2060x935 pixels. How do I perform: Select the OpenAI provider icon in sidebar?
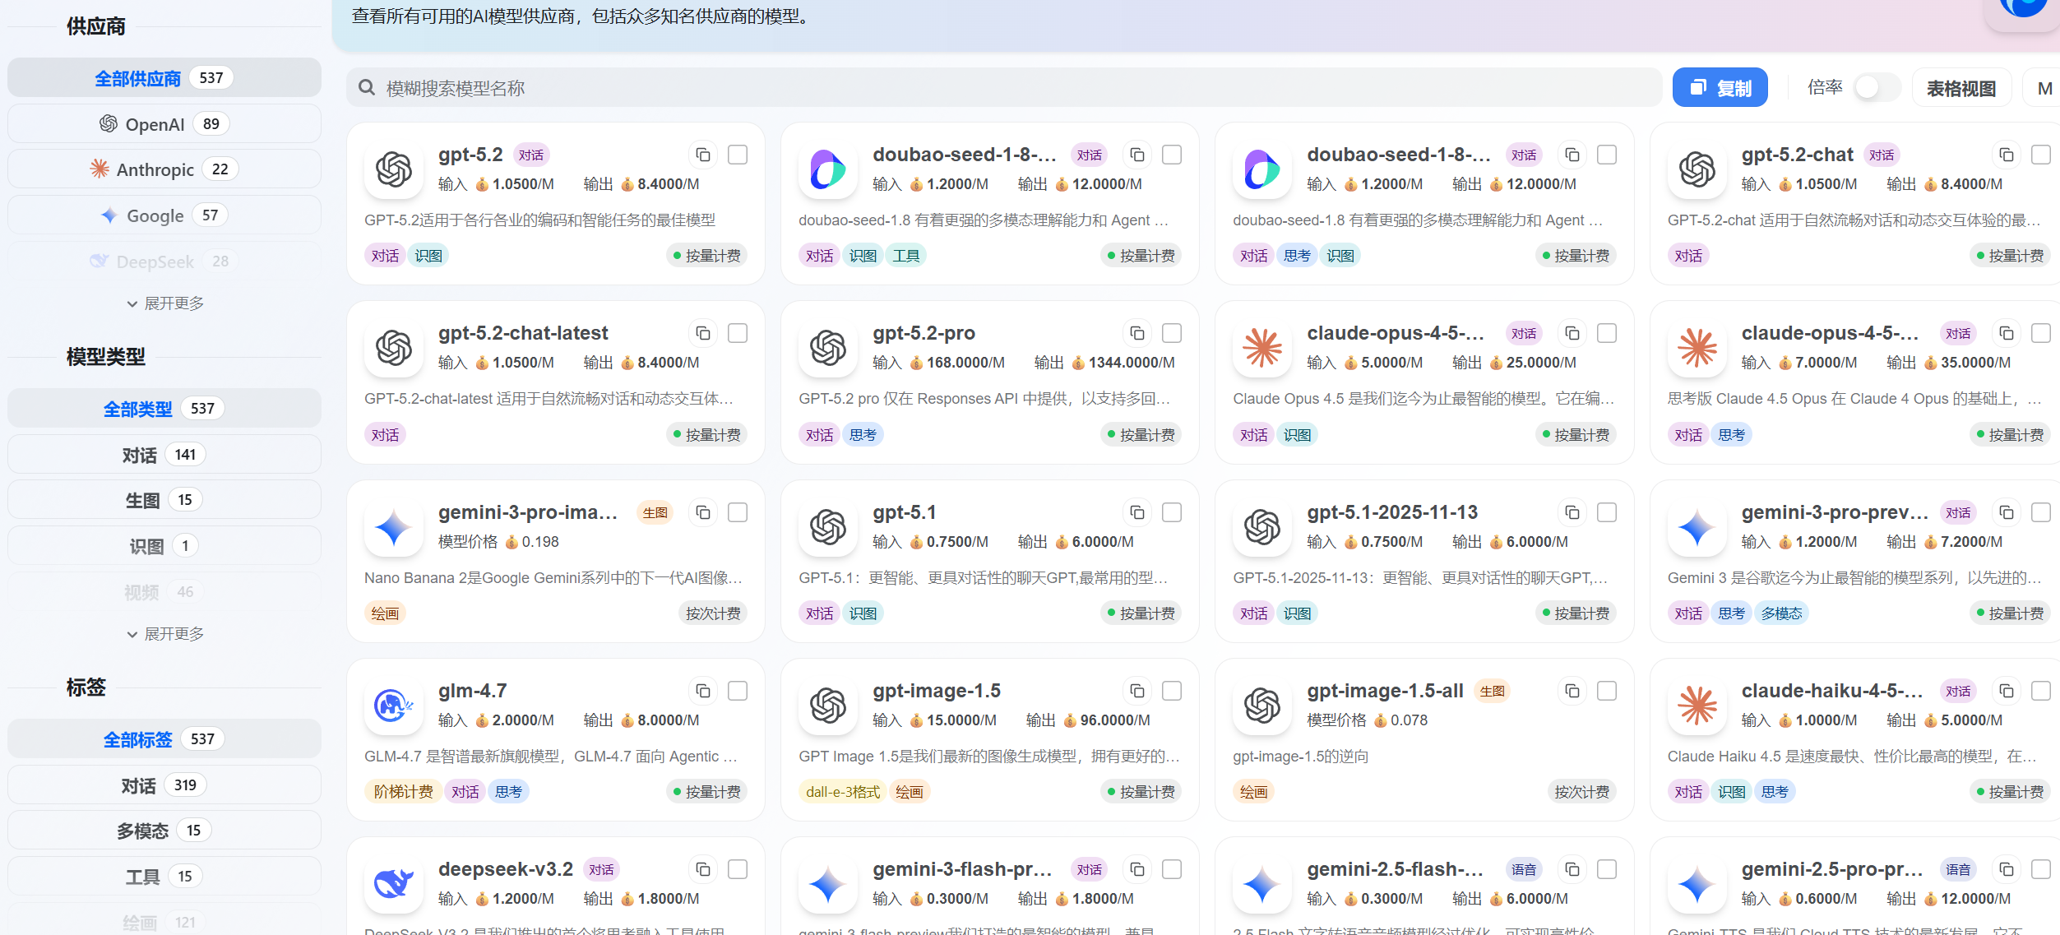[x=108, y=123]
